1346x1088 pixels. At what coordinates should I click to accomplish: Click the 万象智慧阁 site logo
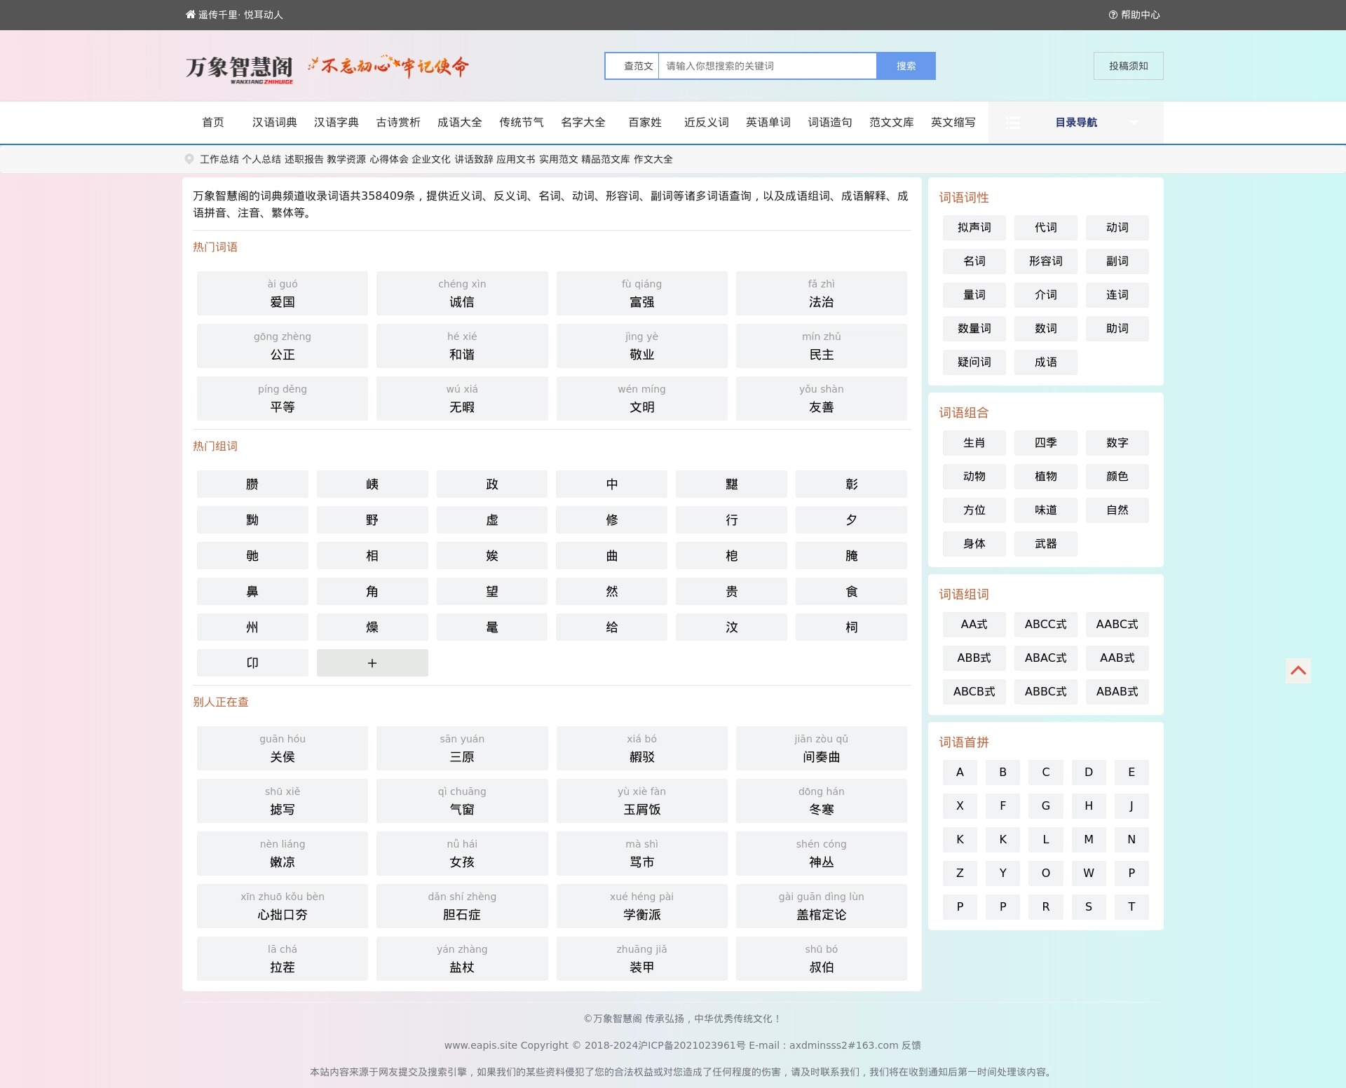point(239,69)
